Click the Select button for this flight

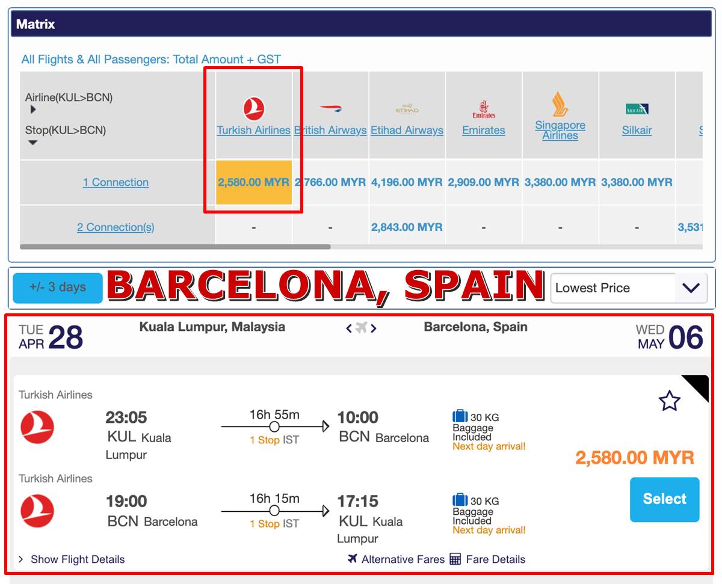(x=665, y=499)
